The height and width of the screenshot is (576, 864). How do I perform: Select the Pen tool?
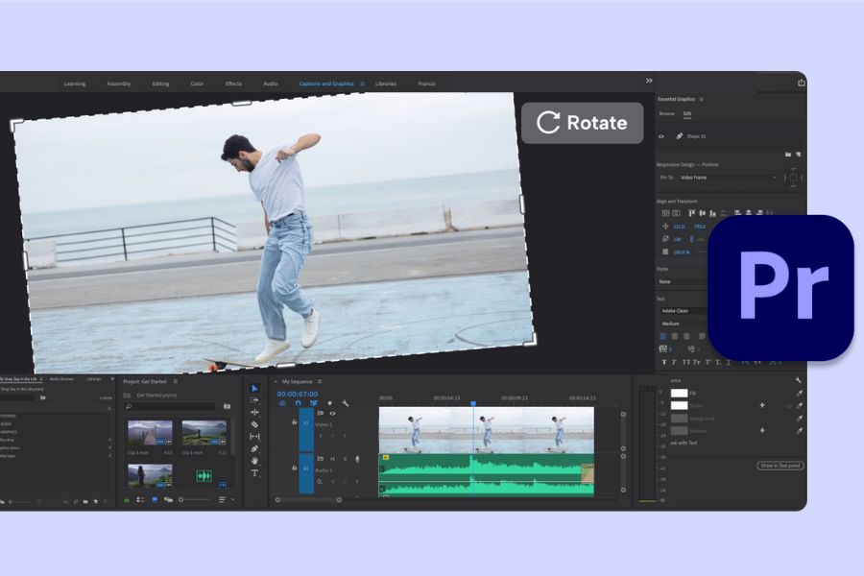click(x=254, y=448)
